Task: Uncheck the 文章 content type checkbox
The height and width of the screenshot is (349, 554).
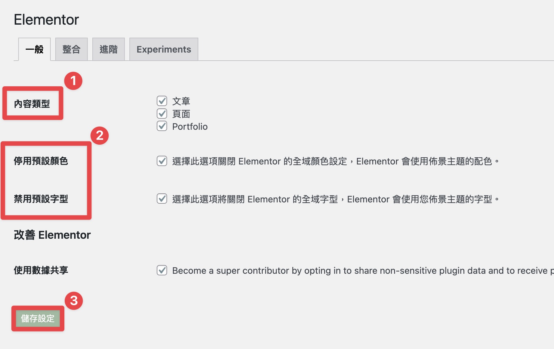Action: click(162, 101)
